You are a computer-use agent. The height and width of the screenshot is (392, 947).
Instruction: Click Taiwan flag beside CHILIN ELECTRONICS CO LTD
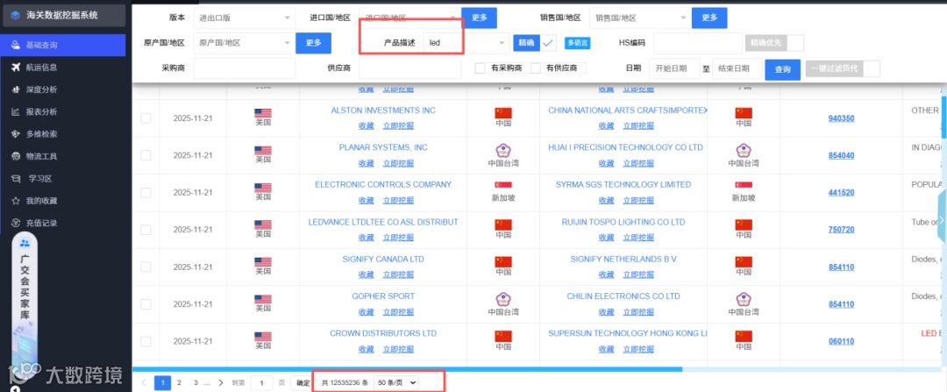(744, 299)
